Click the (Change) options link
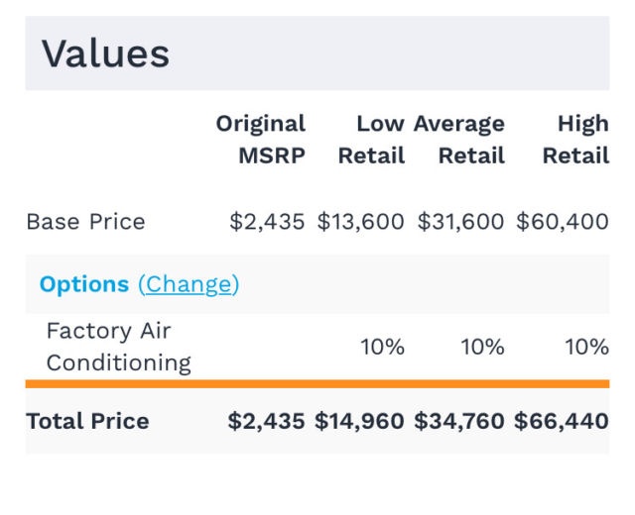Image resolution: width=635 pixels, height=515 pixels. coord(189,284)
